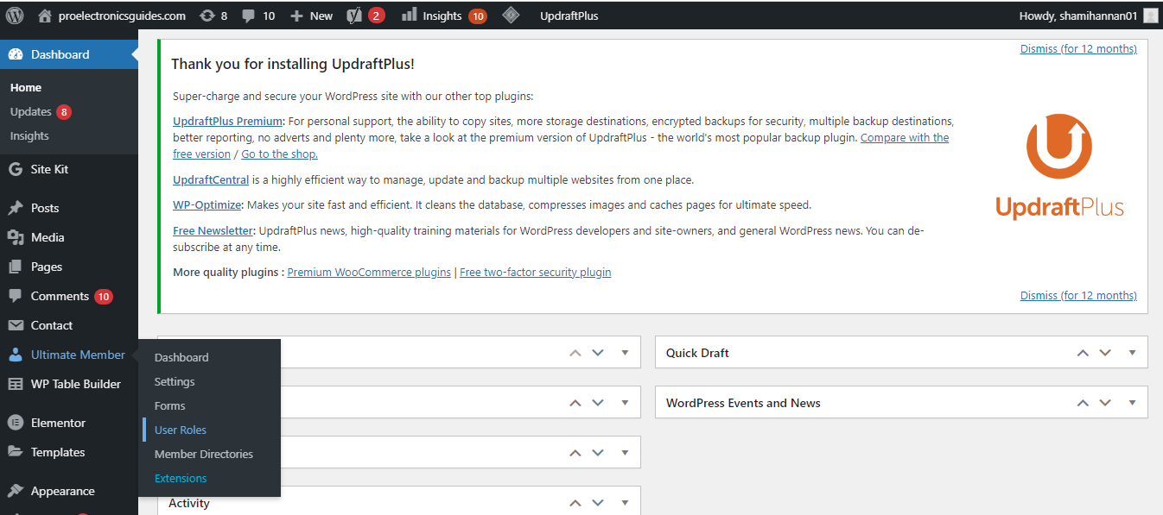Image resolution: width=1163 pixels, height=515 pixels.
Task: Open the UpdraftPlus diamond toolbar icon
Action: pyautogui.click(x=511, y=15)
